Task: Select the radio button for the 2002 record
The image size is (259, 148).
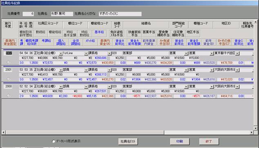Action: tap(8, 62)
